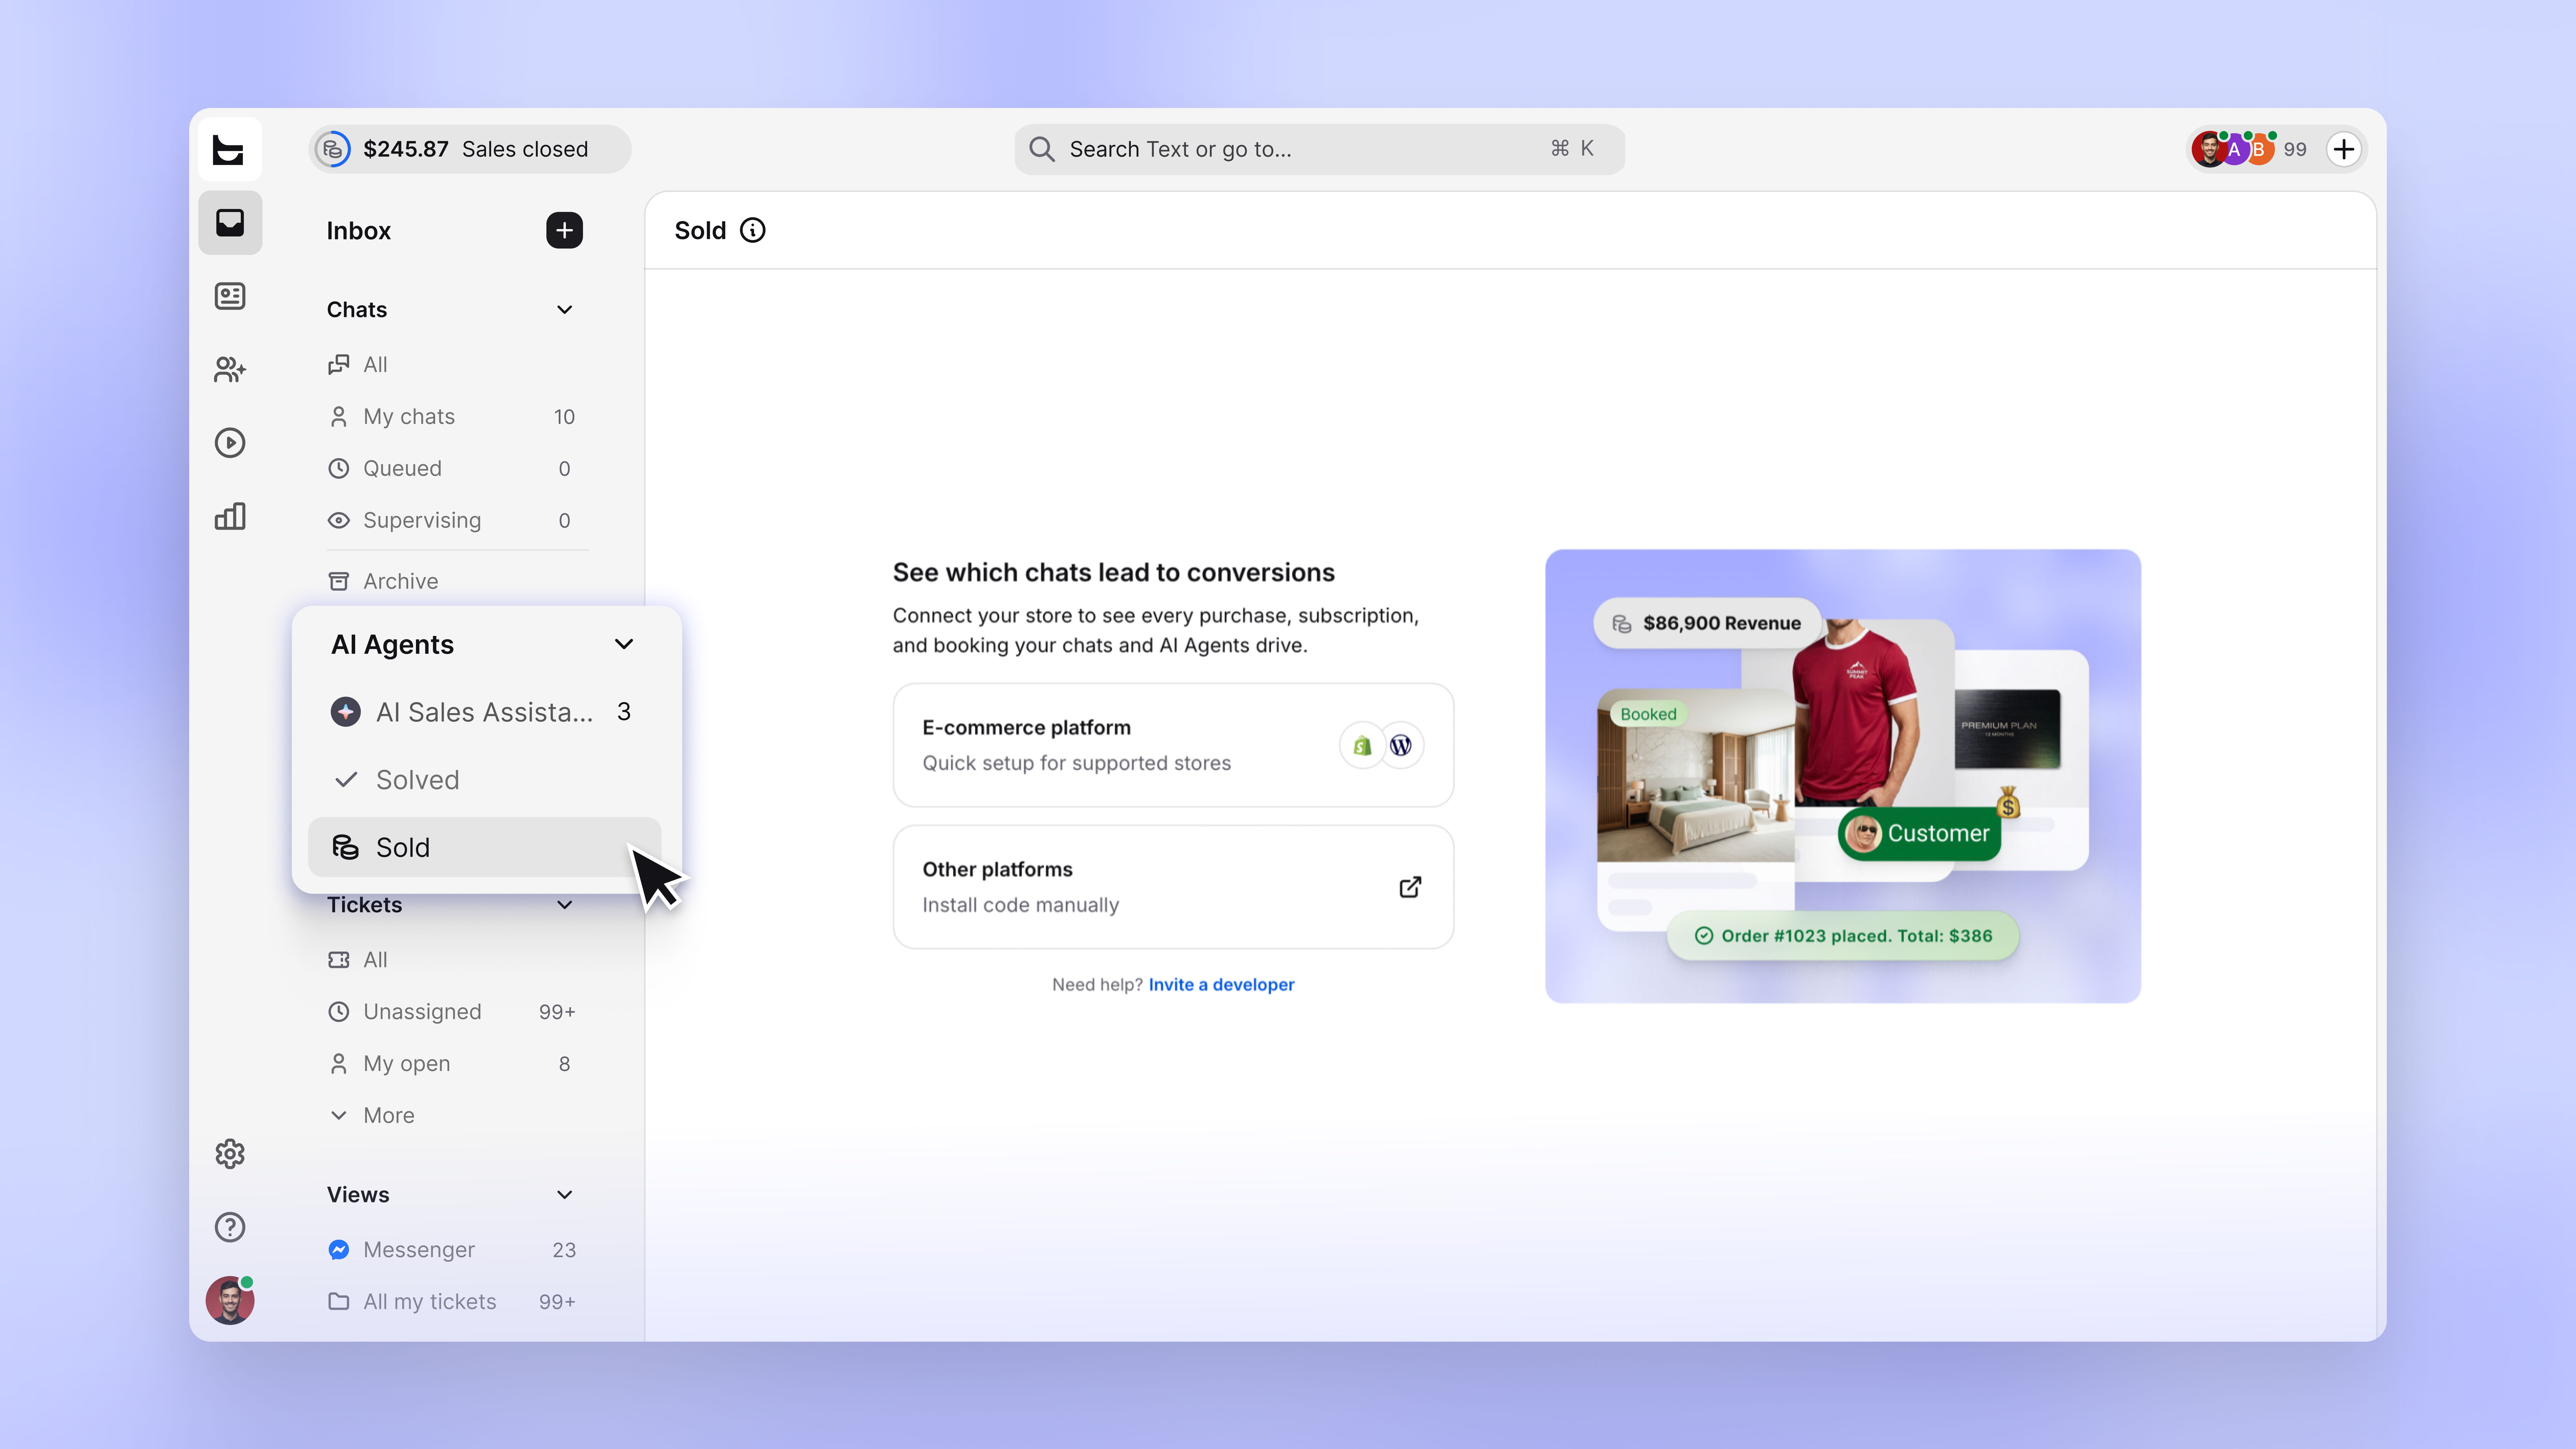Click the AI Sales Assistant sparkle icon
2576x1449 pixels.
point(346,712)
